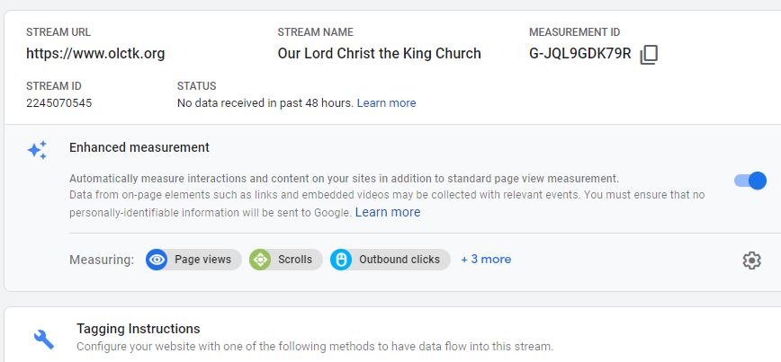This screenshot has height=362, width=781.
Task: Click the Enhanced measurement sparkle icon
Action: [37, 150]
